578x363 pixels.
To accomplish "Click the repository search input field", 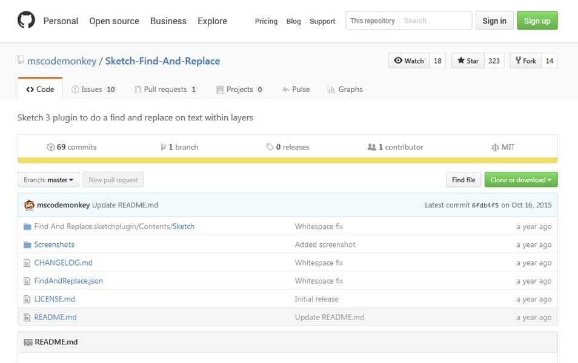I will coord(436,20).
